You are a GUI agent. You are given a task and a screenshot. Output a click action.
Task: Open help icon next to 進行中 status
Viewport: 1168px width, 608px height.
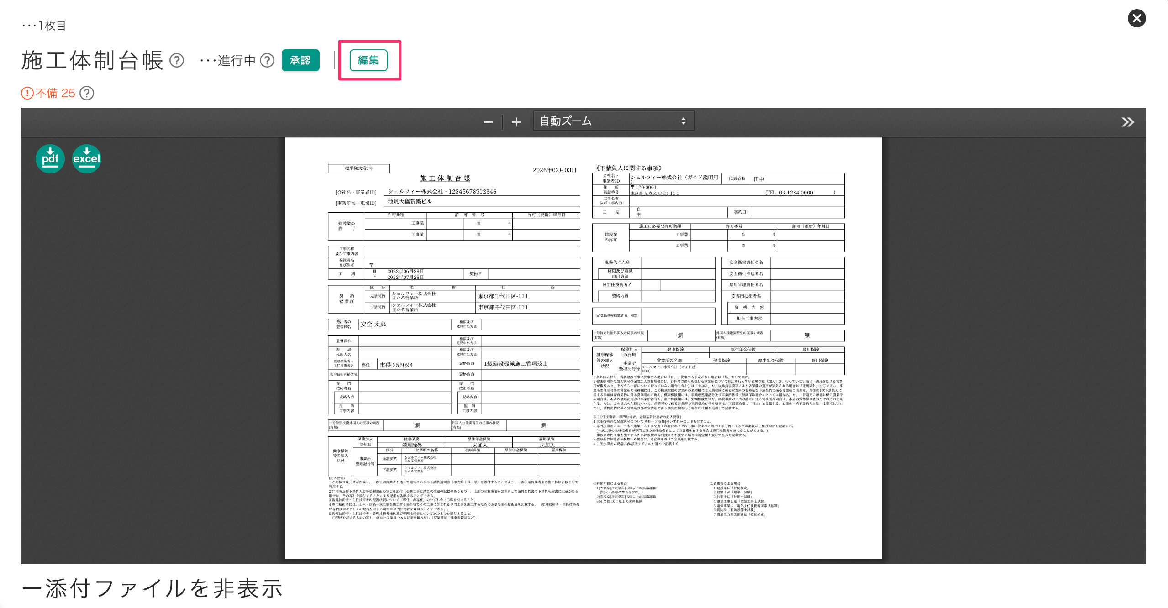[x=267, y=60]
